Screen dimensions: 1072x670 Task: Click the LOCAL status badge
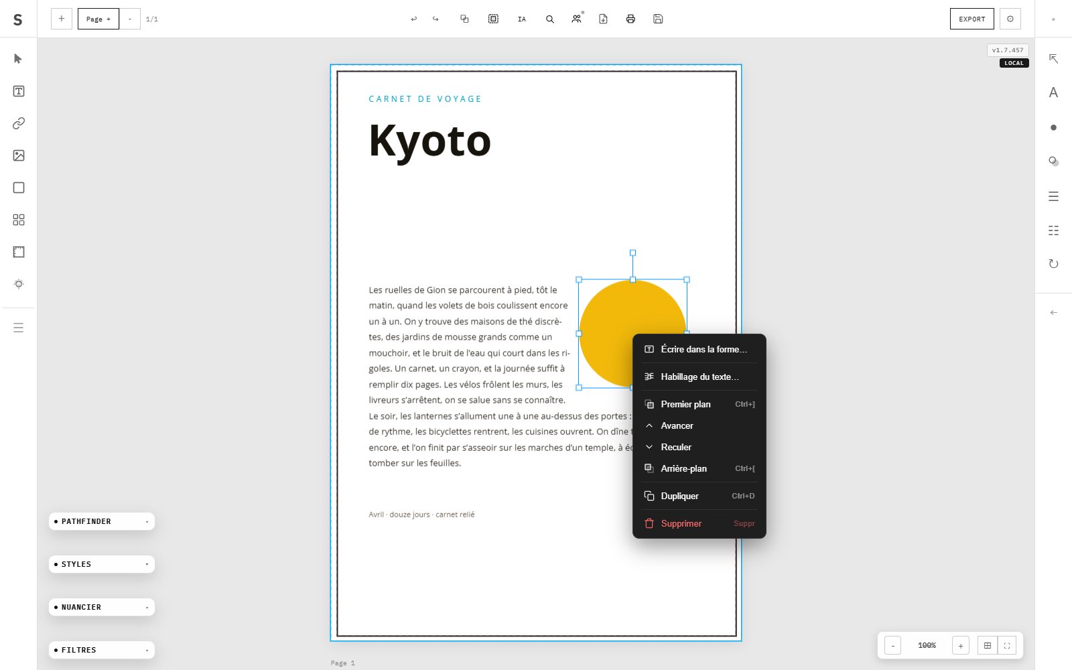[x=1014, y=63]
